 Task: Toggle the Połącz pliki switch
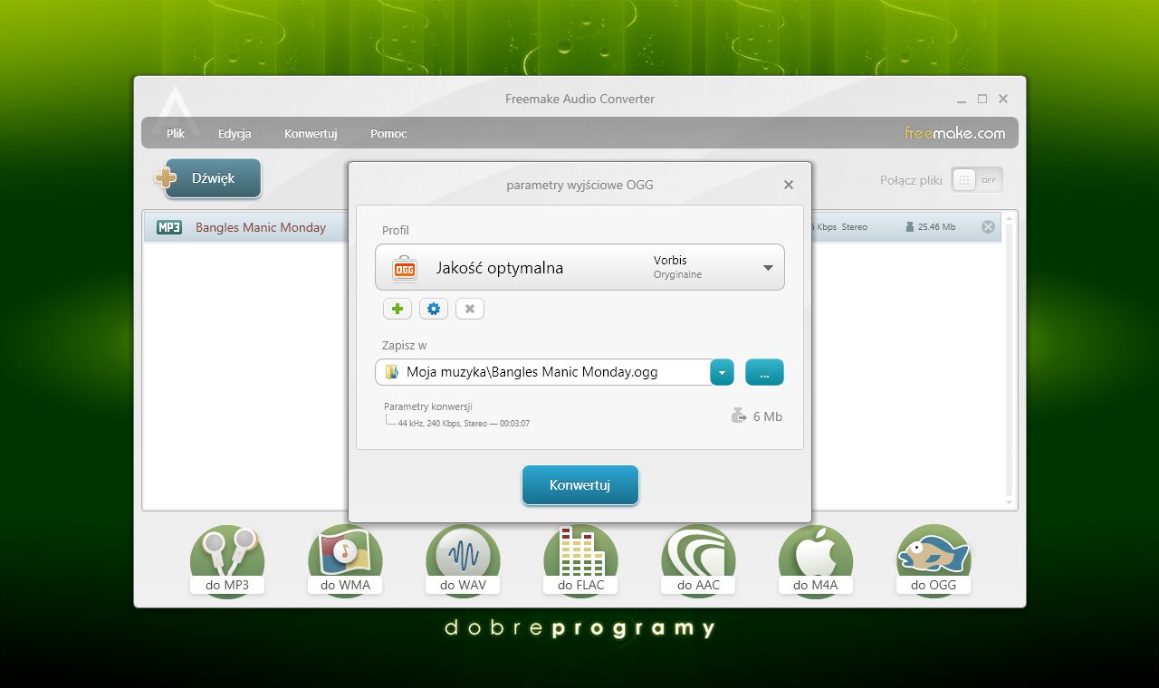coord(977,180)
